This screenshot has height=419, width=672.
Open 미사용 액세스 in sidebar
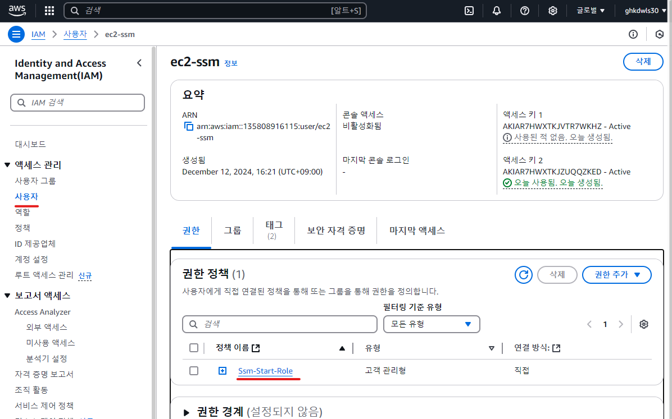[51, 343]
